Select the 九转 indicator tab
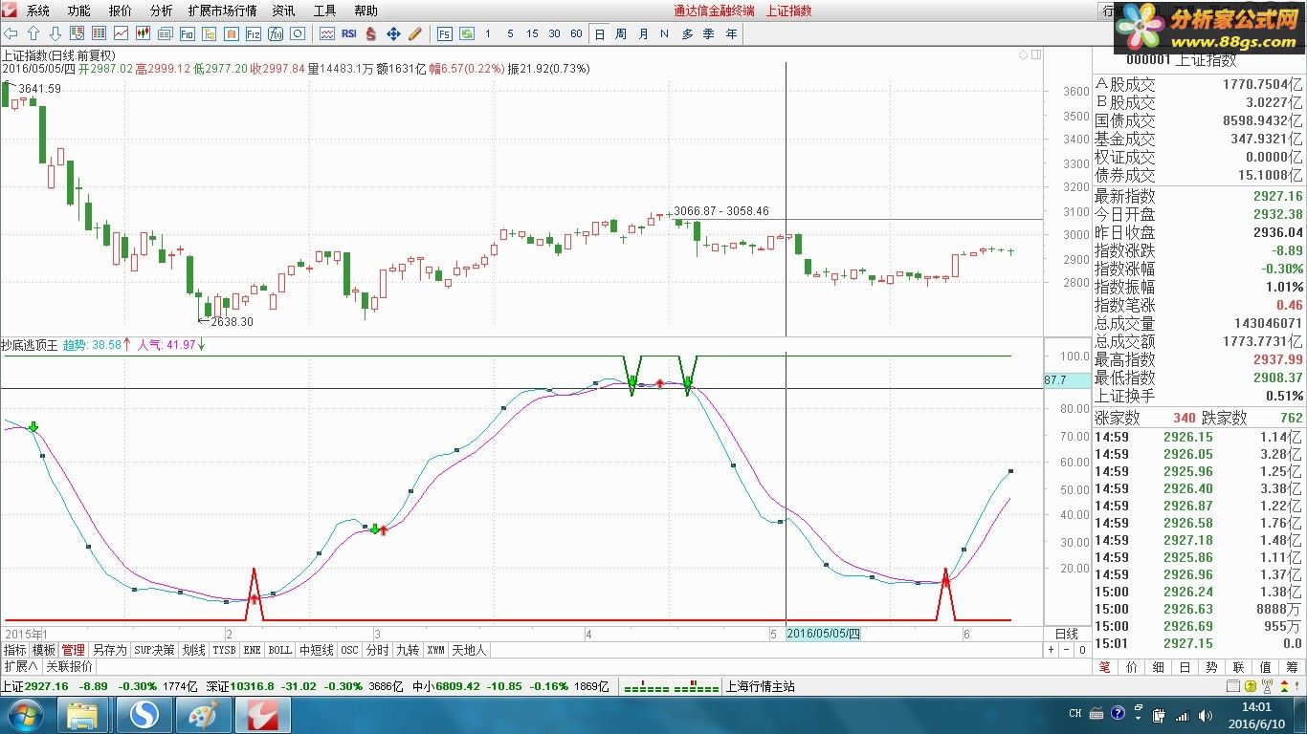The image size is (1307, 734). [x=408, y=650]
